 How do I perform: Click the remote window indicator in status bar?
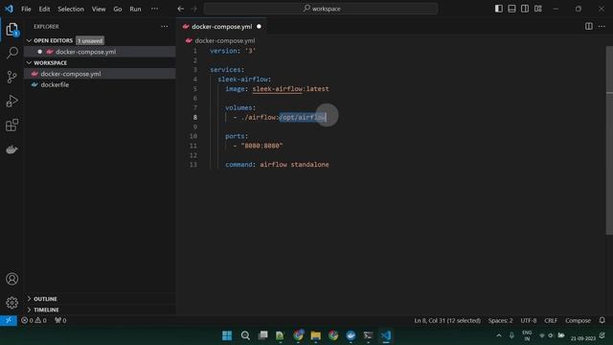(9, 320)
